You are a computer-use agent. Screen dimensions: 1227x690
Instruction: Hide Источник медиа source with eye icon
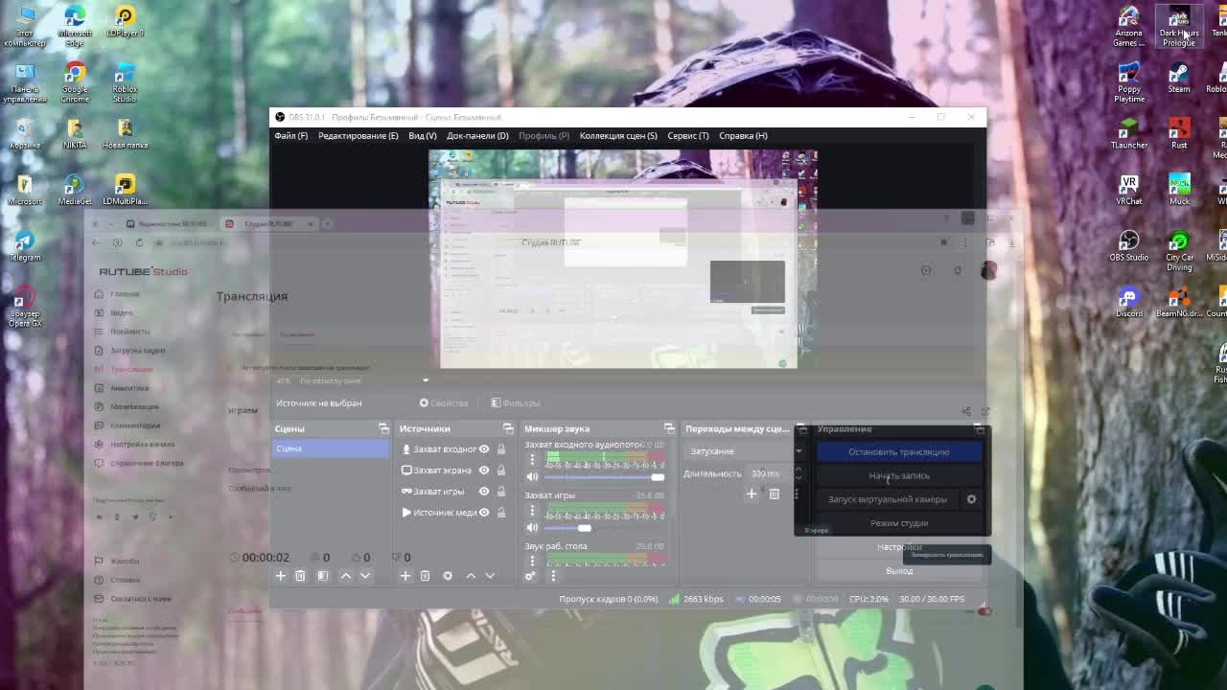click(x=484, y=512)
